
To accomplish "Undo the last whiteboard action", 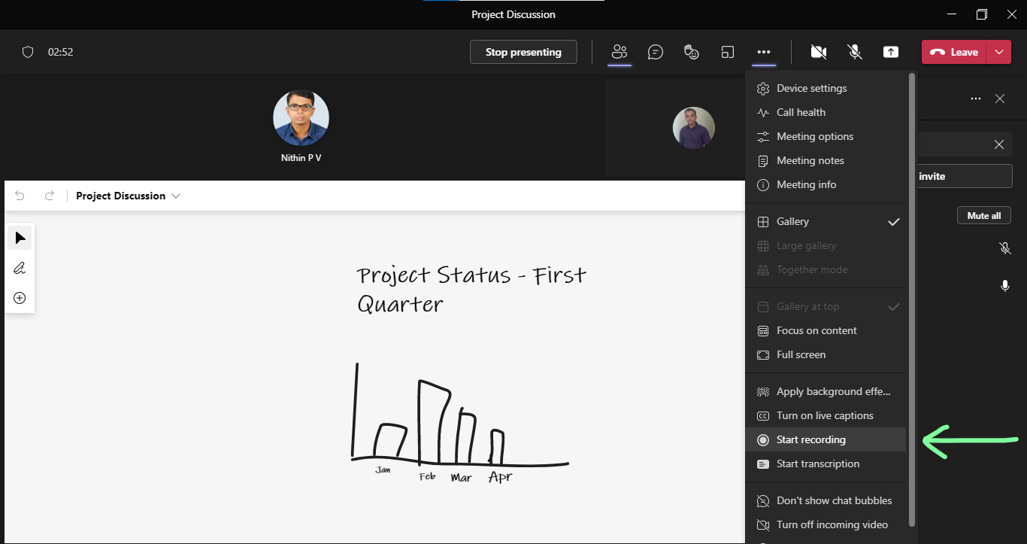I will [x=20, y=195].
